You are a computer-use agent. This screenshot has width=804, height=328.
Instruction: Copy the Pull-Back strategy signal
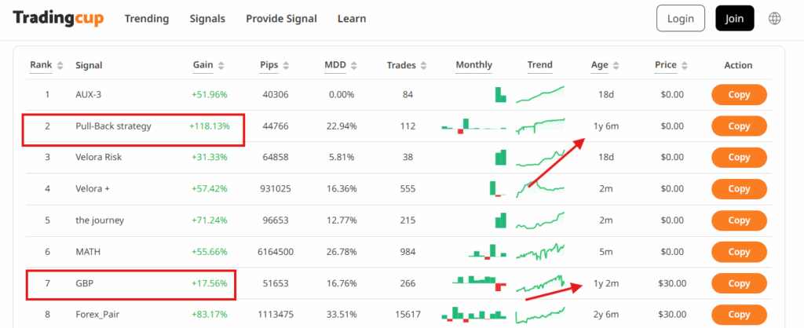(x=739, y=126)
